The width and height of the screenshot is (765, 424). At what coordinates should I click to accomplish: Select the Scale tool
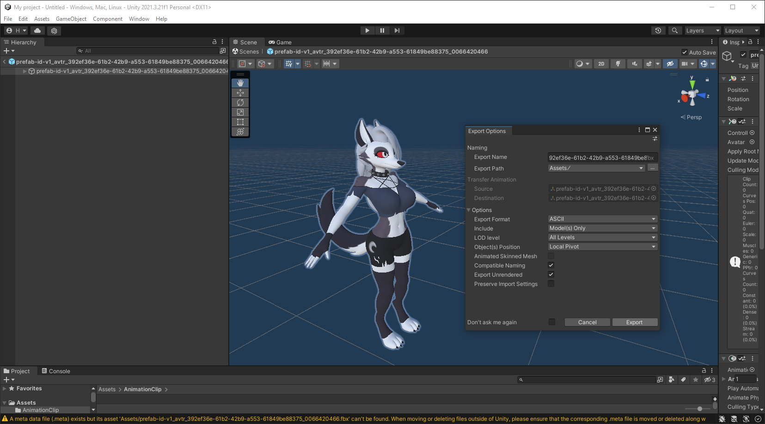(x=240, y=112)
